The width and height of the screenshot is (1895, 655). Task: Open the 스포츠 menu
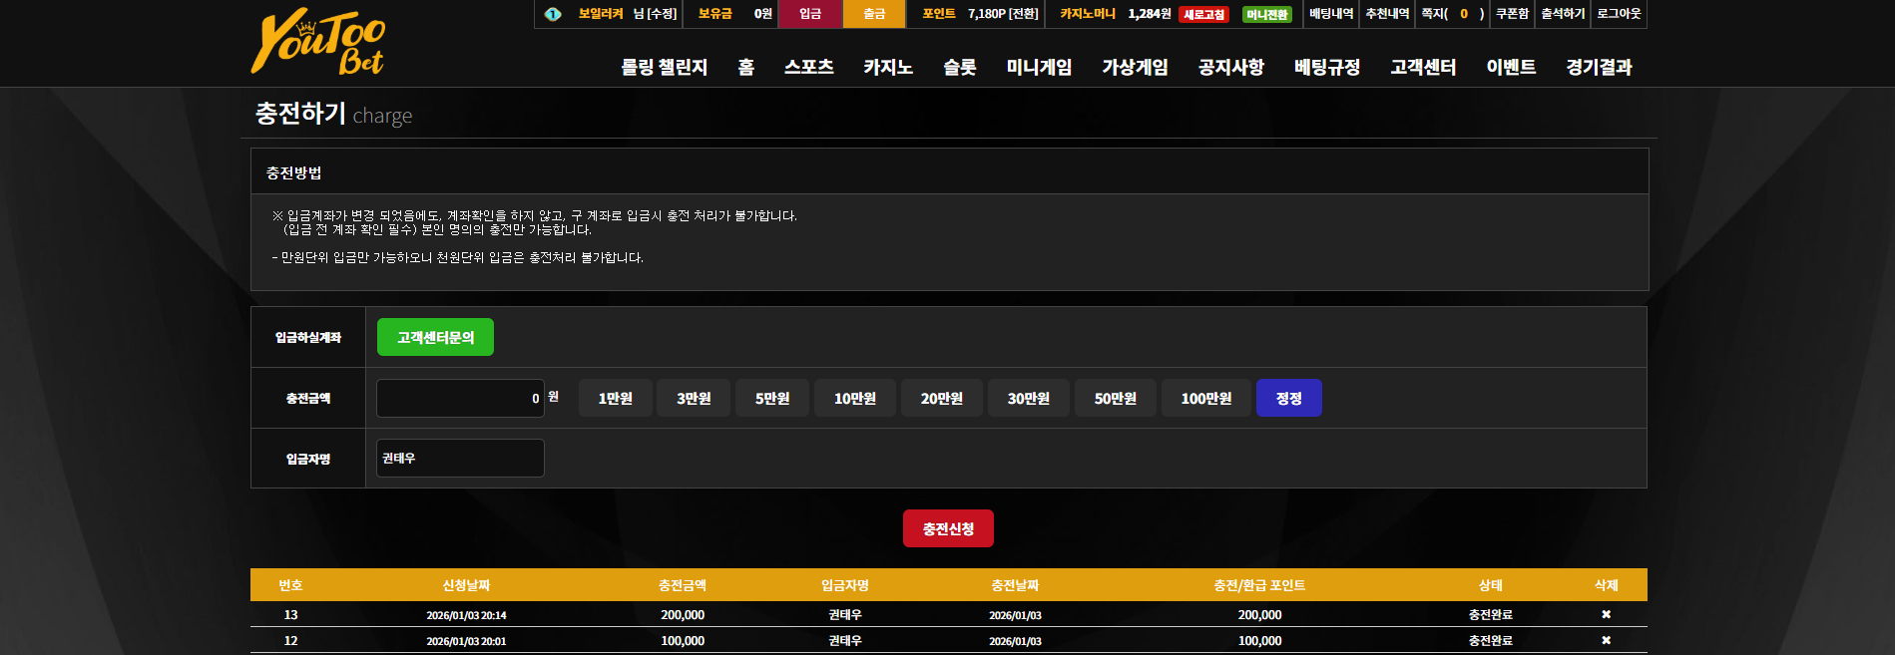(x=808, y=67)
